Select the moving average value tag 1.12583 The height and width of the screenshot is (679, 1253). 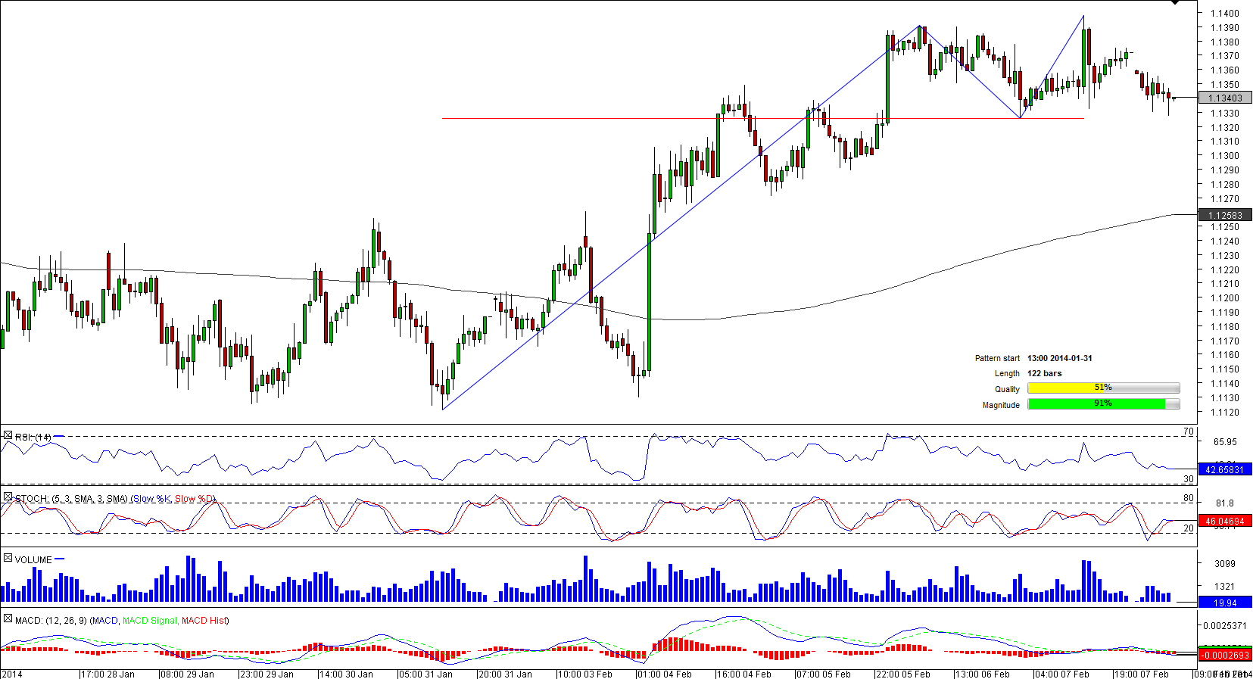(1224, 216)
